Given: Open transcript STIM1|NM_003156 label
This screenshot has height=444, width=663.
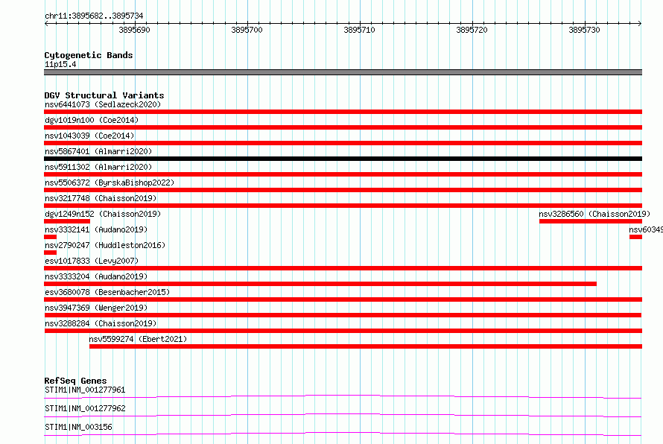Looking at the screenshot, I should [78, 427].
